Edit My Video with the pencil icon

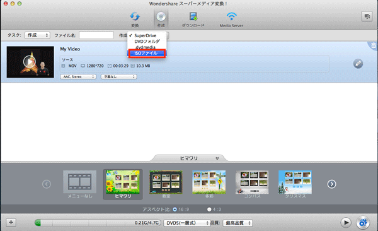[x=358, y=64]
